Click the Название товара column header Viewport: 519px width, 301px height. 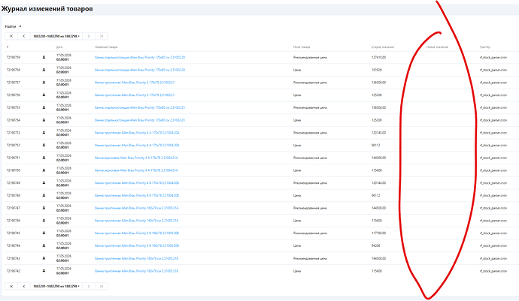pyautogui.click(x=106, y=47)
